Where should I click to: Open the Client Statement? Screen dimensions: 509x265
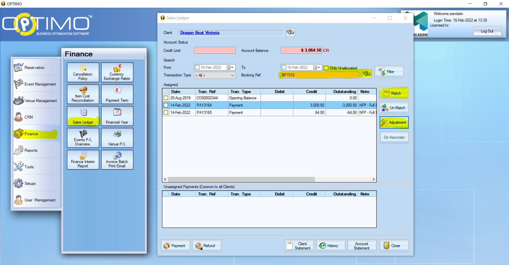click(299, 246)
